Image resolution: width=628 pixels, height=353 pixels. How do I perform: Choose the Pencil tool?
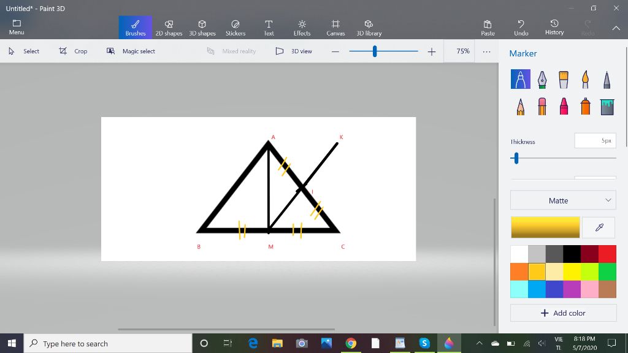(x=520, y=107)
